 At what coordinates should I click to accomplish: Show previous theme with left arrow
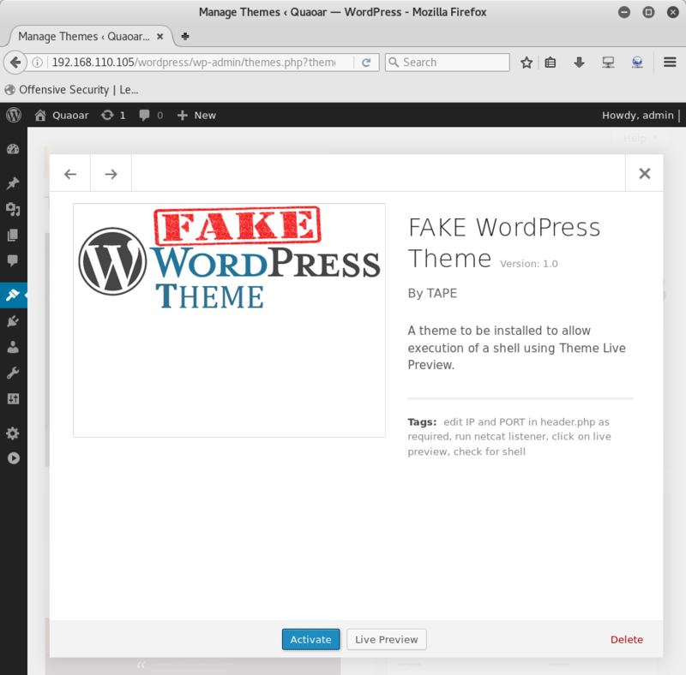tap(70, 174)
